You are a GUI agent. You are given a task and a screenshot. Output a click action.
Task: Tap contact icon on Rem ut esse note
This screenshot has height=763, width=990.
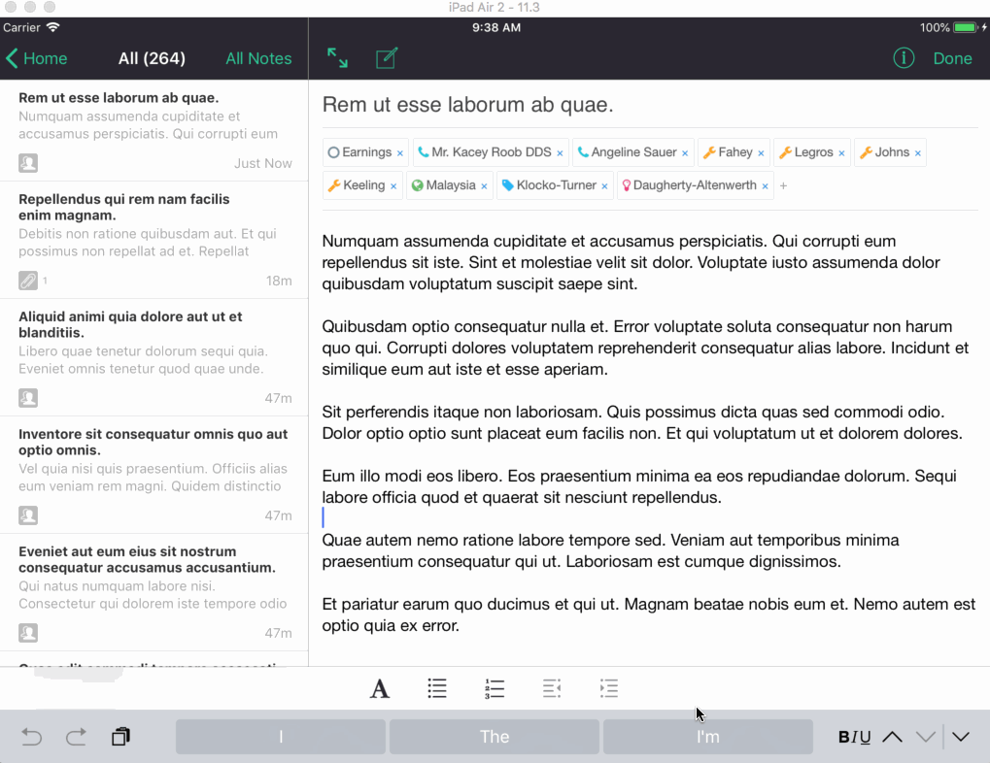(28, 163)
